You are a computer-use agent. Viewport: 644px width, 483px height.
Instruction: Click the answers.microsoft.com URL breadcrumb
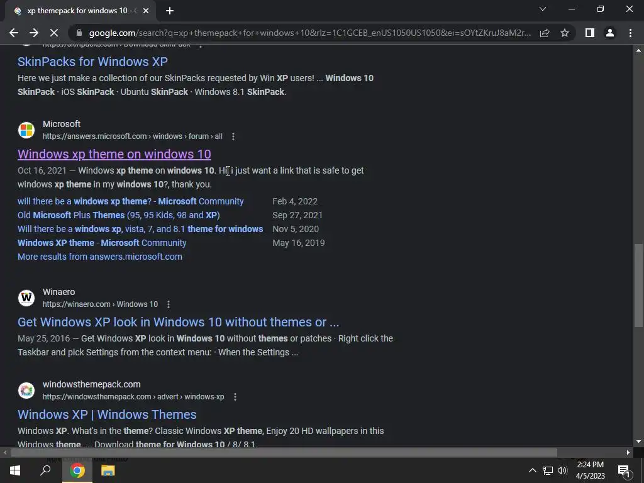[133, 136]
